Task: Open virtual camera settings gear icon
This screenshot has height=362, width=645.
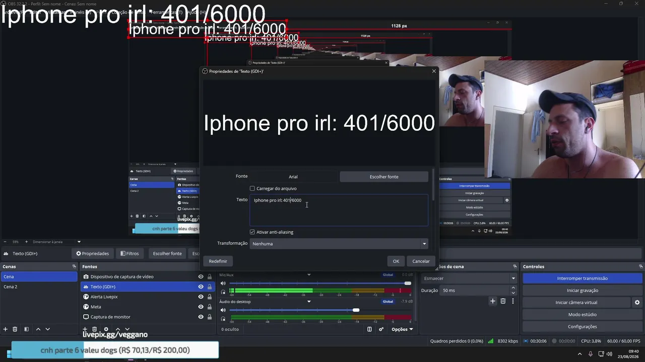Action: tap(637, 303)
